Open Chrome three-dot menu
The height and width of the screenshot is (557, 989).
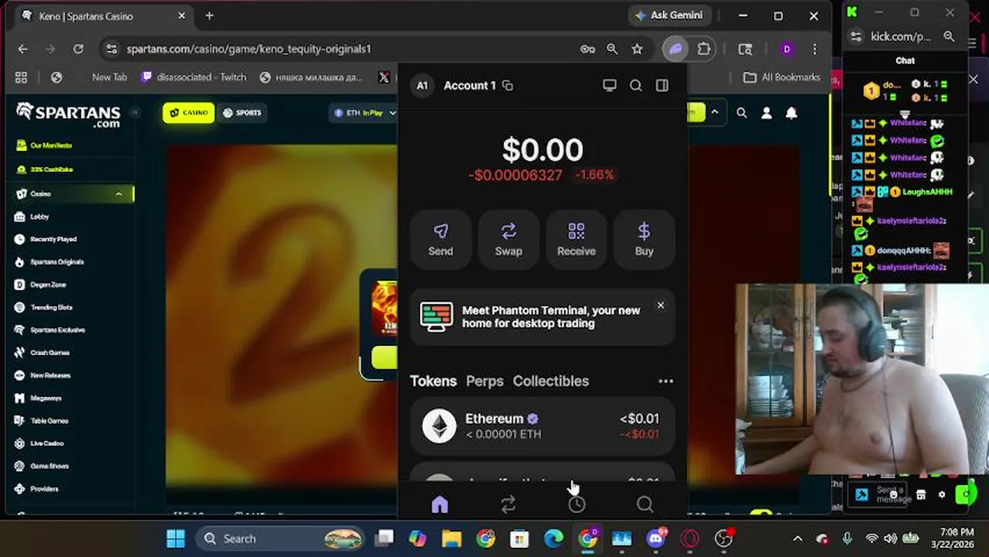[x=814, y=49]
